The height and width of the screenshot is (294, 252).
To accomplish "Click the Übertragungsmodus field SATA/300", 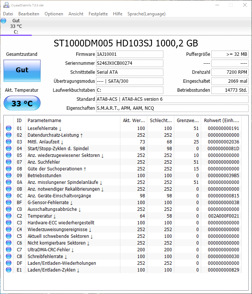I will click(x=130, y=81).
